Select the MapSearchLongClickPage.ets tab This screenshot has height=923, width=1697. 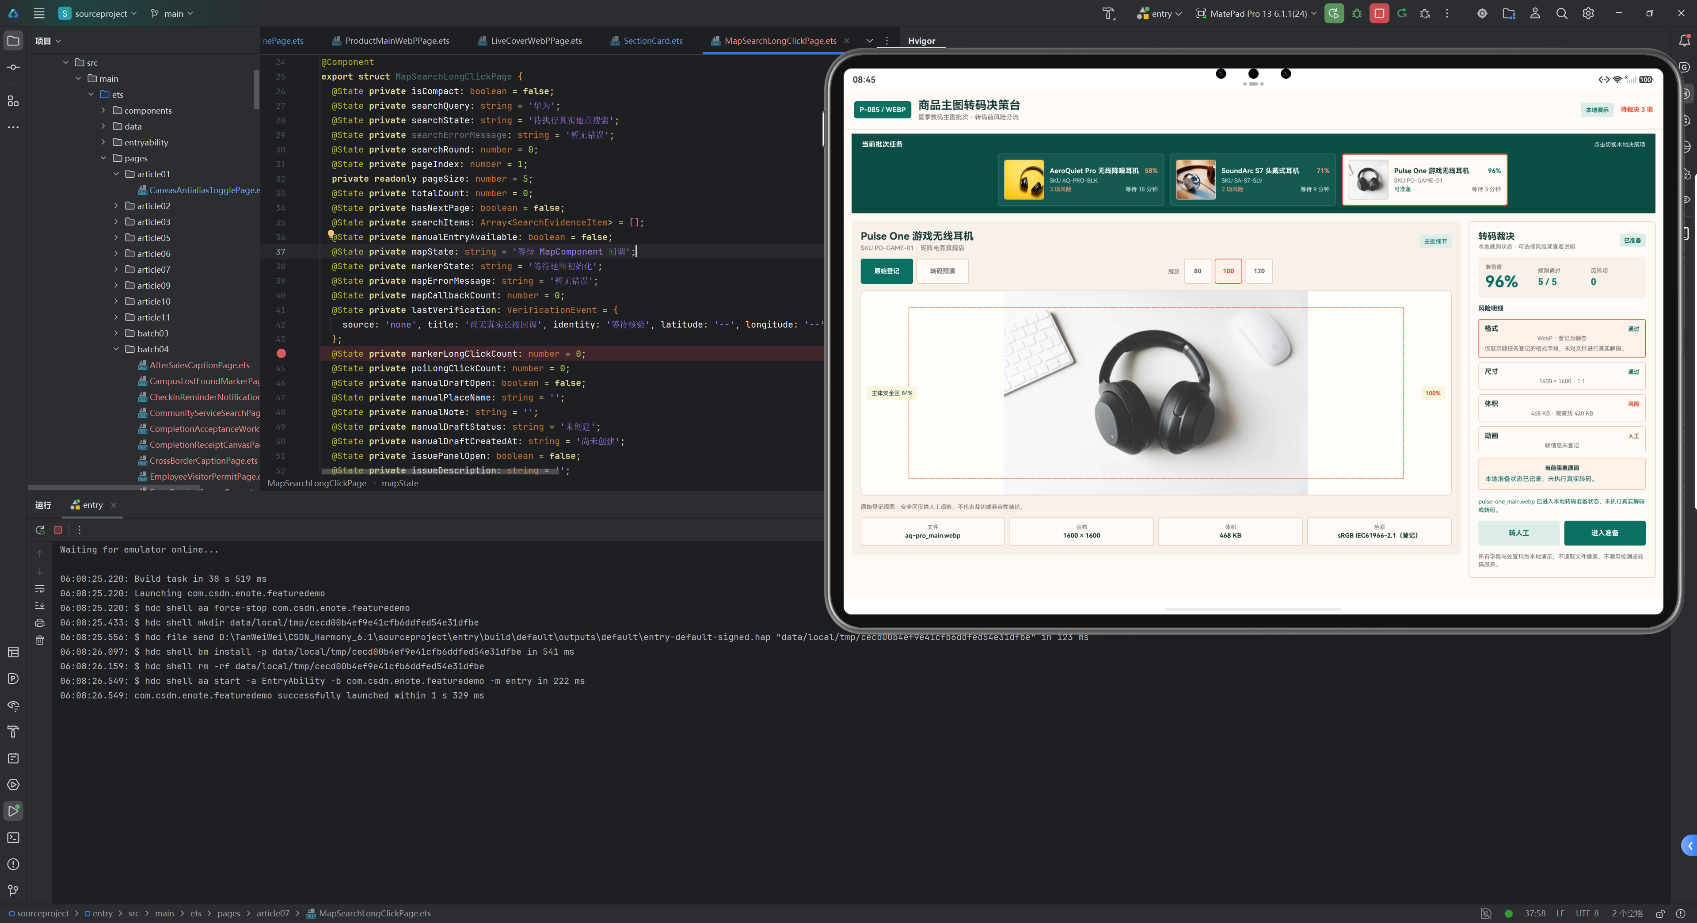click(x=780, y=41)
